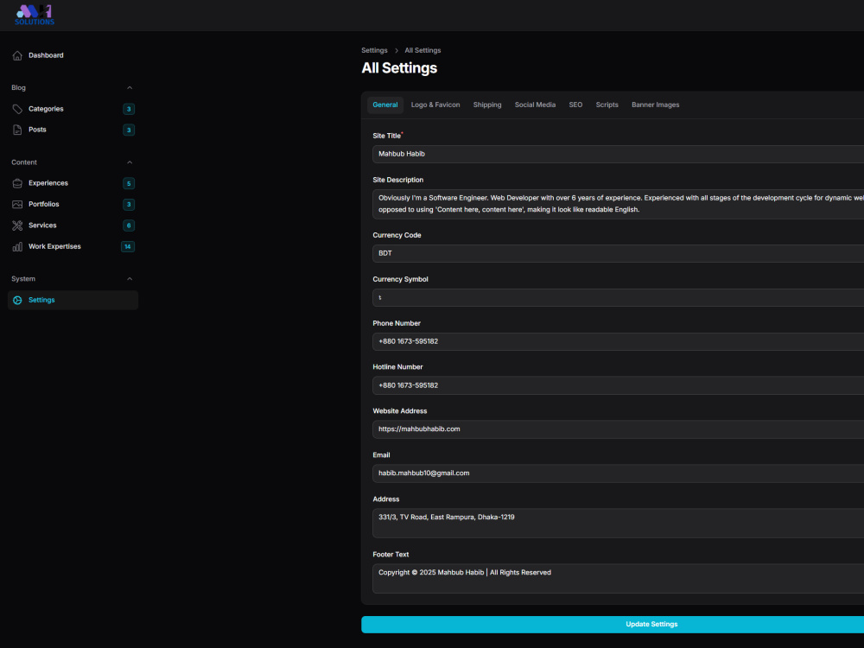Open Settings in the sidebar
This screenshot has width=864, height=648.
[x=73, y=301]
